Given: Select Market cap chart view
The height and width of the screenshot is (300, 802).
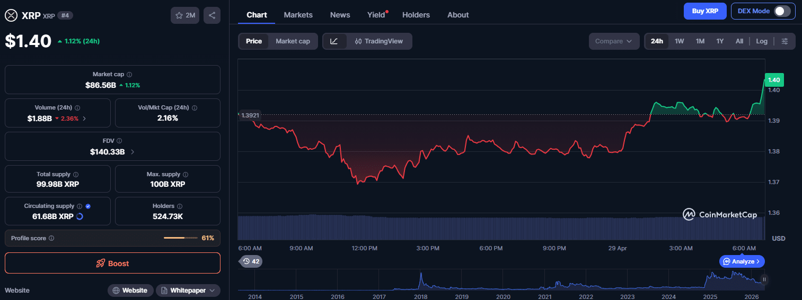Looking at the screenshot, I should pyautogui.click(x=293, y=41).
